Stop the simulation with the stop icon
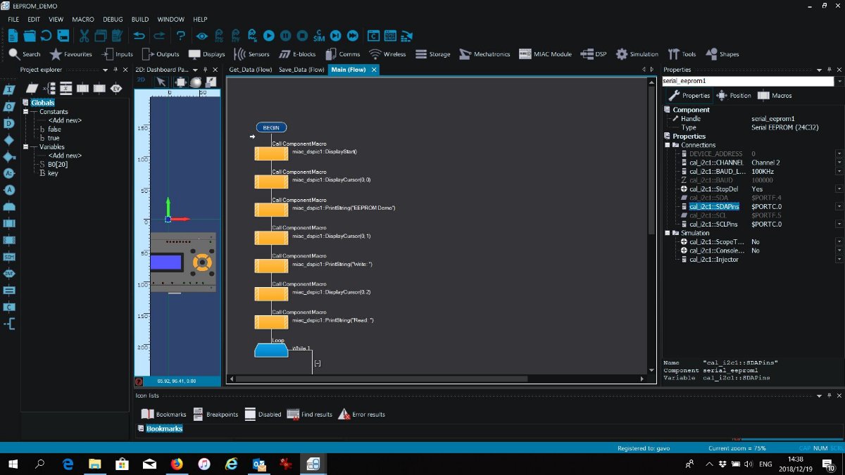Viewport: 845px width, 475px height. [302, 35]
